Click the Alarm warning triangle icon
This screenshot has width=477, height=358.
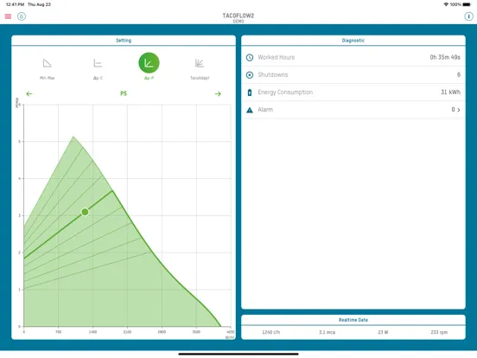[250, 110]
